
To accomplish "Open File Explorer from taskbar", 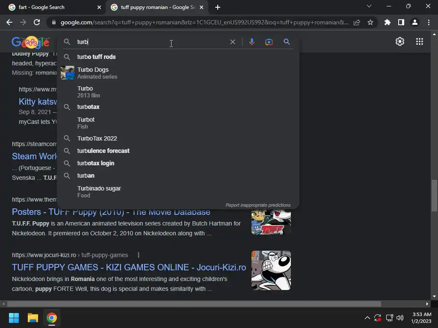I will point(33,318).
